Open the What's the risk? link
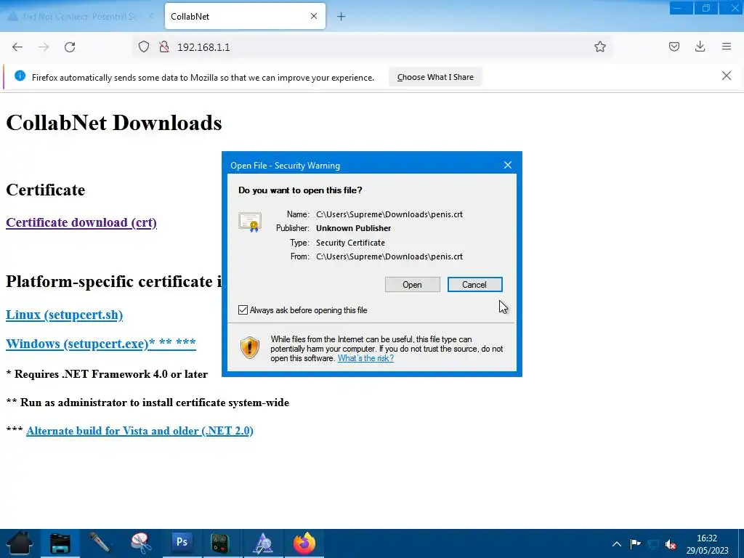The width and height of the screenshot is (744, 558). click(x=365, y=358)
